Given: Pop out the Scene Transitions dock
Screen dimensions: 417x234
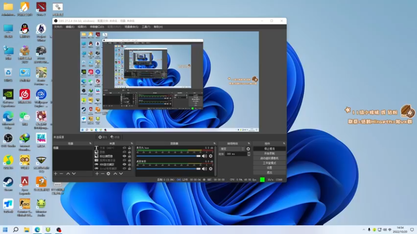Looking at the screenshot, I should 249,144.
